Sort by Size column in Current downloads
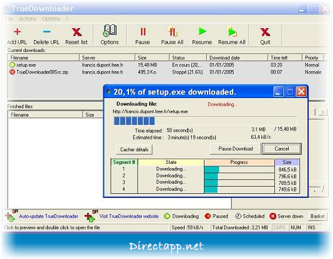Screen dimensions: 333x259 (x=152, y=58)
